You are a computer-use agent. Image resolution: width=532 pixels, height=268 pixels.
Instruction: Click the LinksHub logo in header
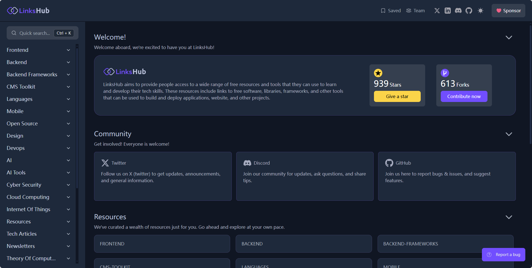(x=28, y=11)
